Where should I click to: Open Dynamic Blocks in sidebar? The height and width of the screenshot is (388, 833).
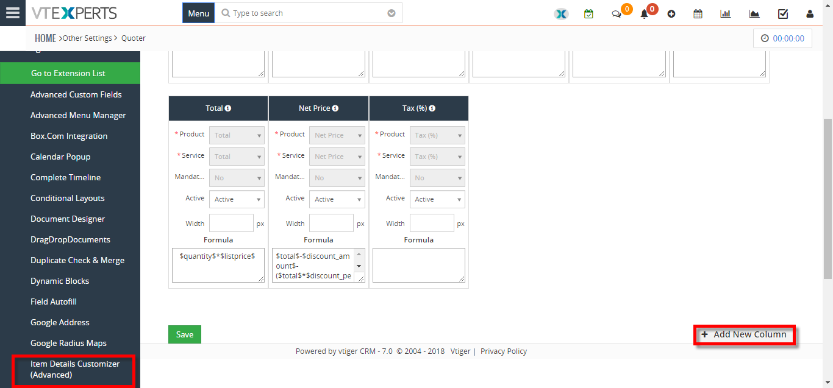coord(60,281)
